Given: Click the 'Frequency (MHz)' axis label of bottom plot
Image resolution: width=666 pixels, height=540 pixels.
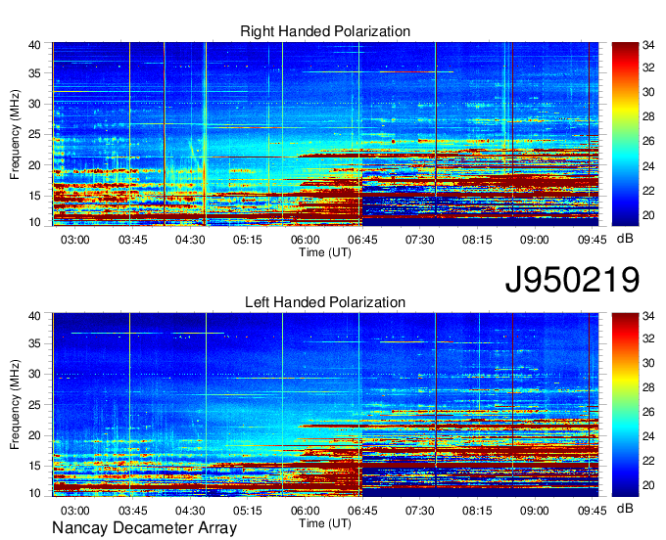Looking at the screenshot, I should point(15,405).
